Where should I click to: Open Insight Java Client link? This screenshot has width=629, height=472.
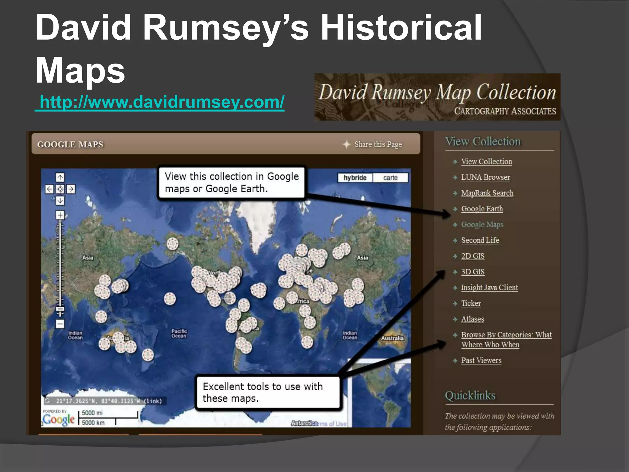tap(489, 288)
